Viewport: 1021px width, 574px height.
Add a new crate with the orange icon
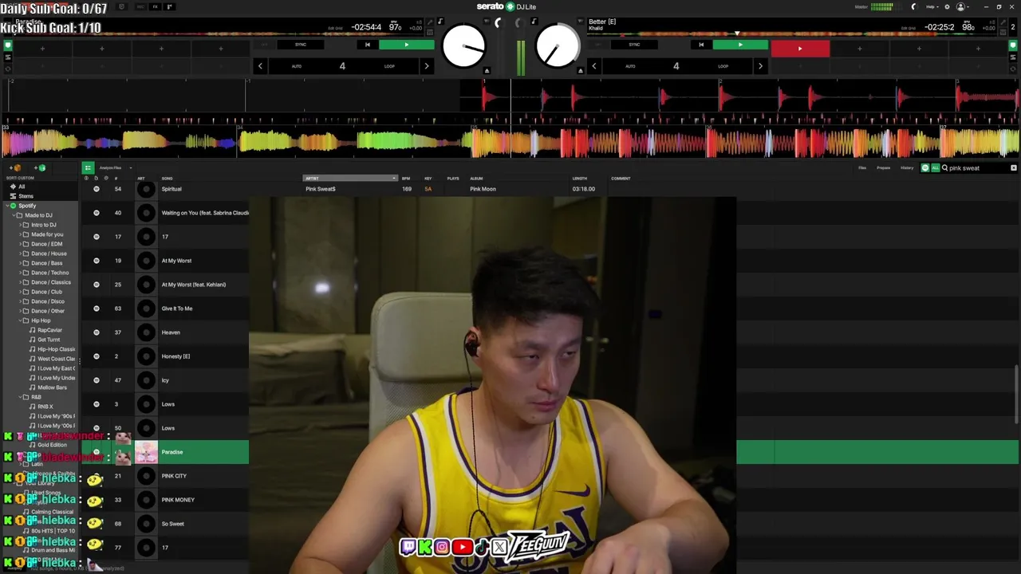(x=16, y=168)
